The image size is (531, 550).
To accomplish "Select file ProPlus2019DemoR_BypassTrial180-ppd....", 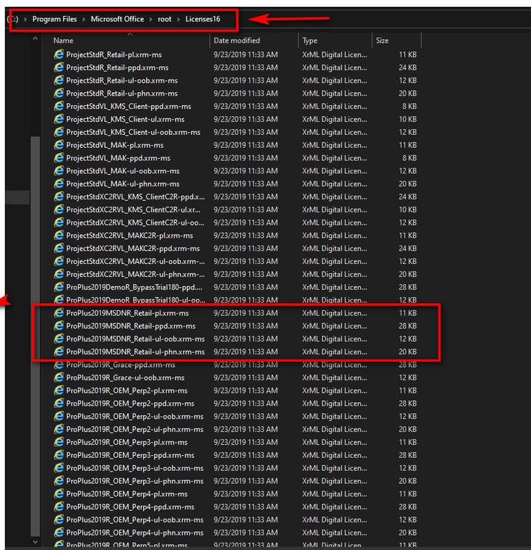I will (x=134, y=287).
